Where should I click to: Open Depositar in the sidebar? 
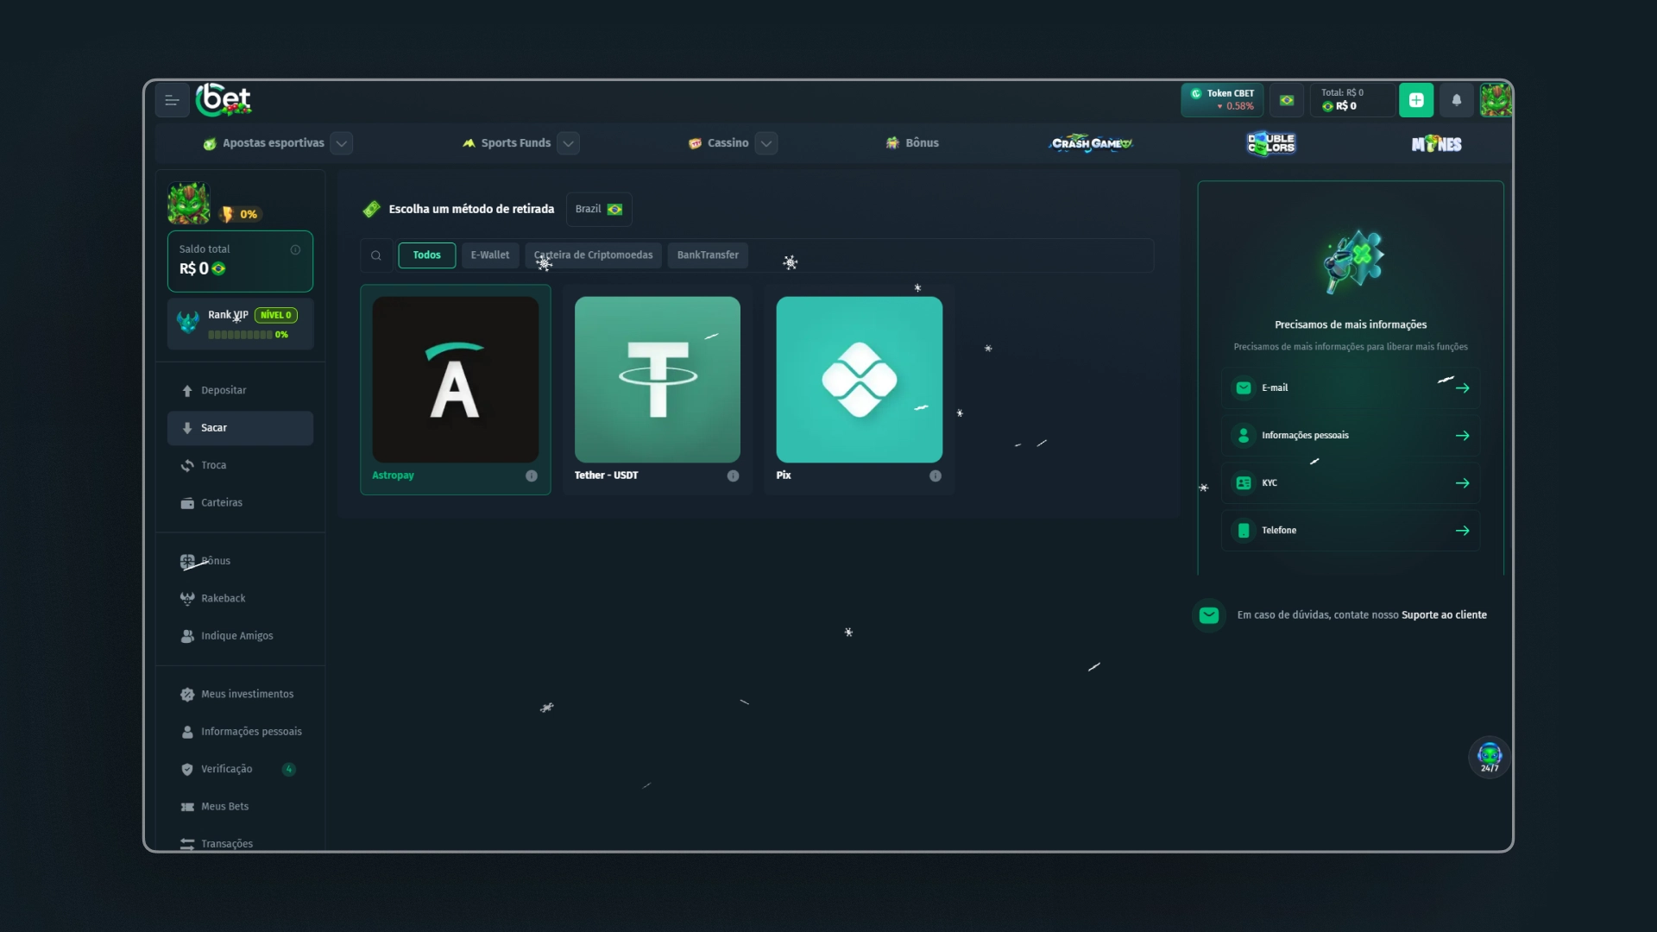coord(224,390)
